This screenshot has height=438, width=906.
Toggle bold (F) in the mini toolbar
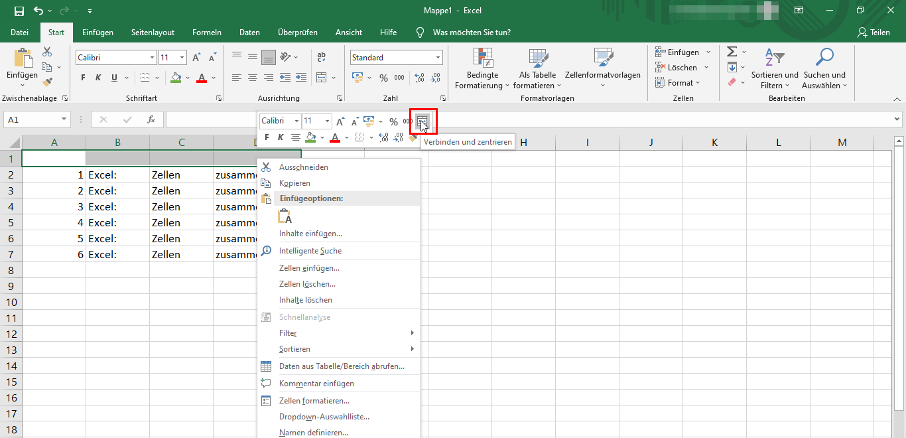267,137
